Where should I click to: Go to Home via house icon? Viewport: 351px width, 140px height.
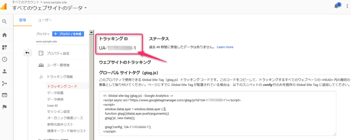point(4,35)
